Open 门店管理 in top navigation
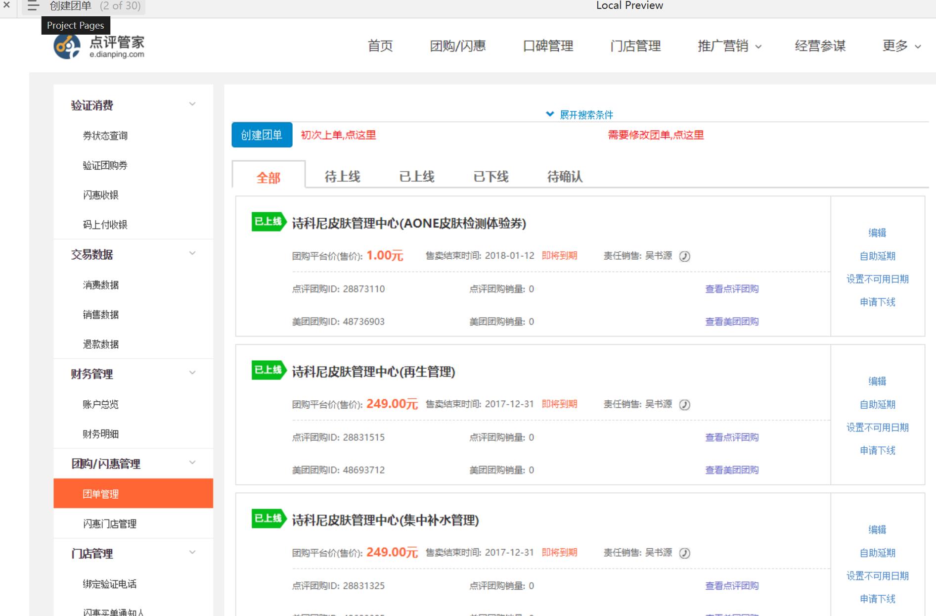This screenshot has height=616, width=936. pos(635,46)
